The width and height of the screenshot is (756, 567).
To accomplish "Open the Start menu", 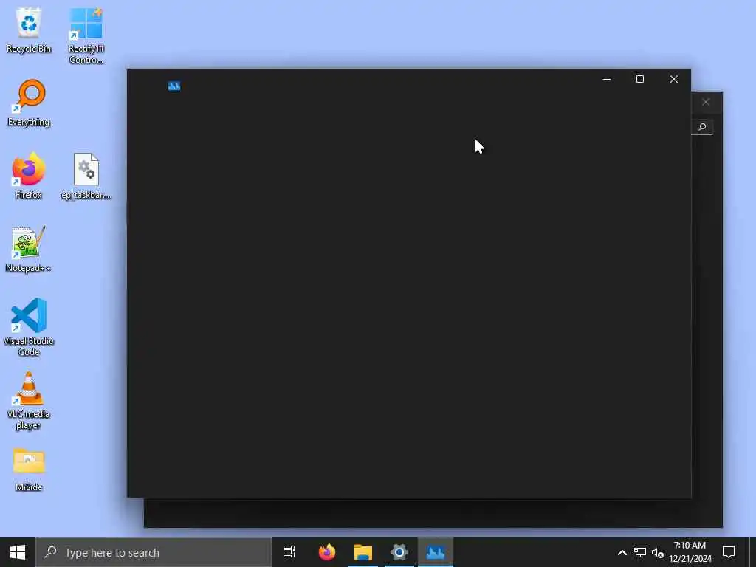I will coord(18,552).
